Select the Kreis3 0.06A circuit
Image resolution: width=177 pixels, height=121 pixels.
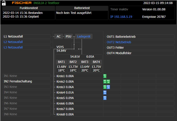click(65, 87)
